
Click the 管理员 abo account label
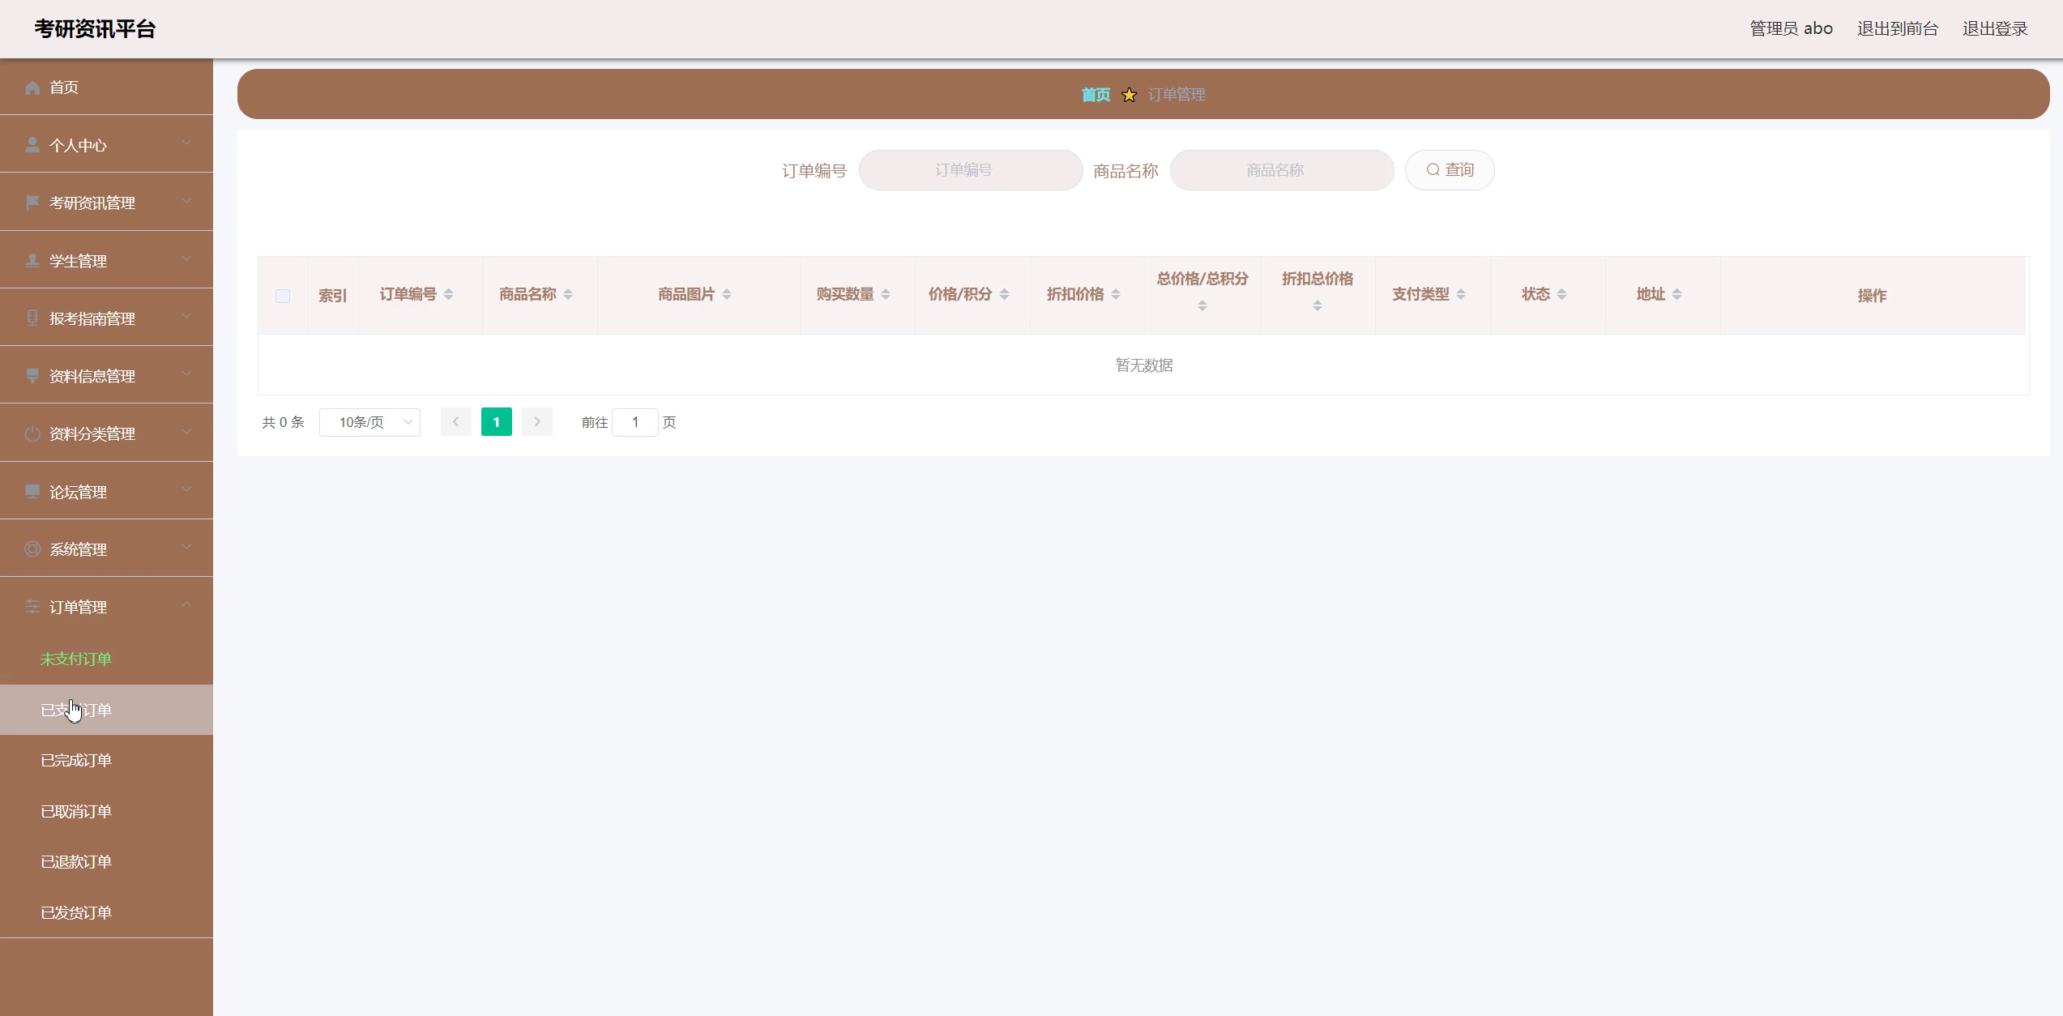[x=1792, y=28]
